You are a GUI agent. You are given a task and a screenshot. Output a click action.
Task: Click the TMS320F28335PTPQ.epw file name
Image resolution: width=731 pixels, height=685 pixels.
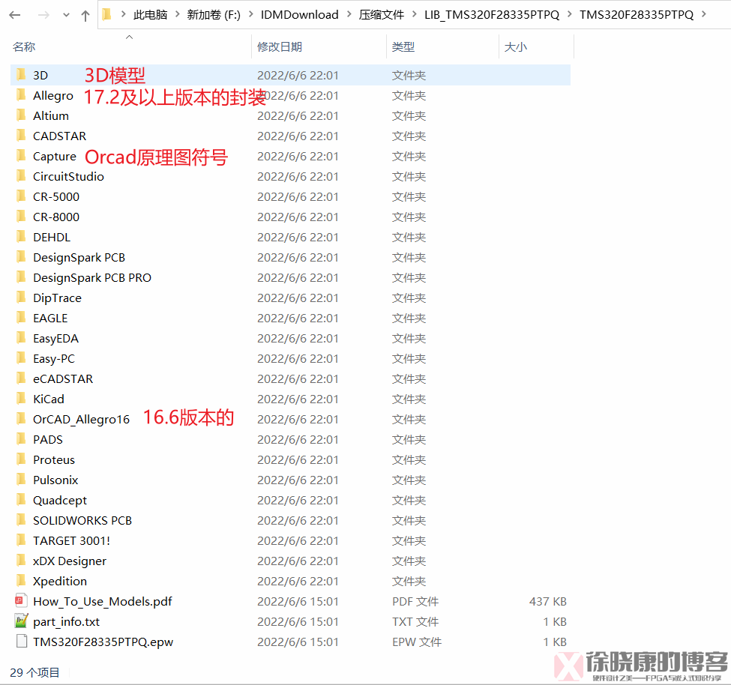tap(103, 642)
